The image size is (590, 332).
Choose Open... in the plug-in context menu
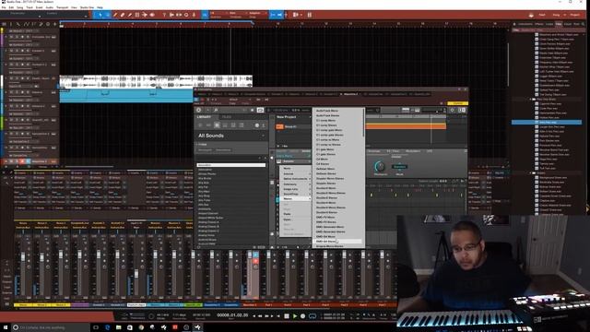point(295,219)
